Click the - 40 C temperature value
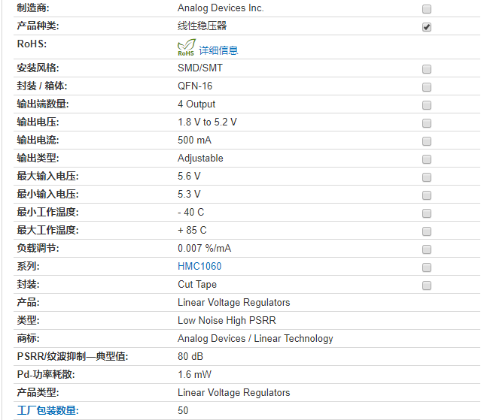 click(x=190, y=212)
